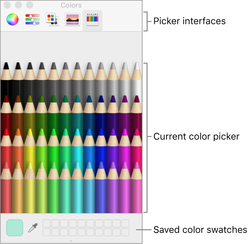Click the last empty swatch in bottom row

tap(125, 232)
